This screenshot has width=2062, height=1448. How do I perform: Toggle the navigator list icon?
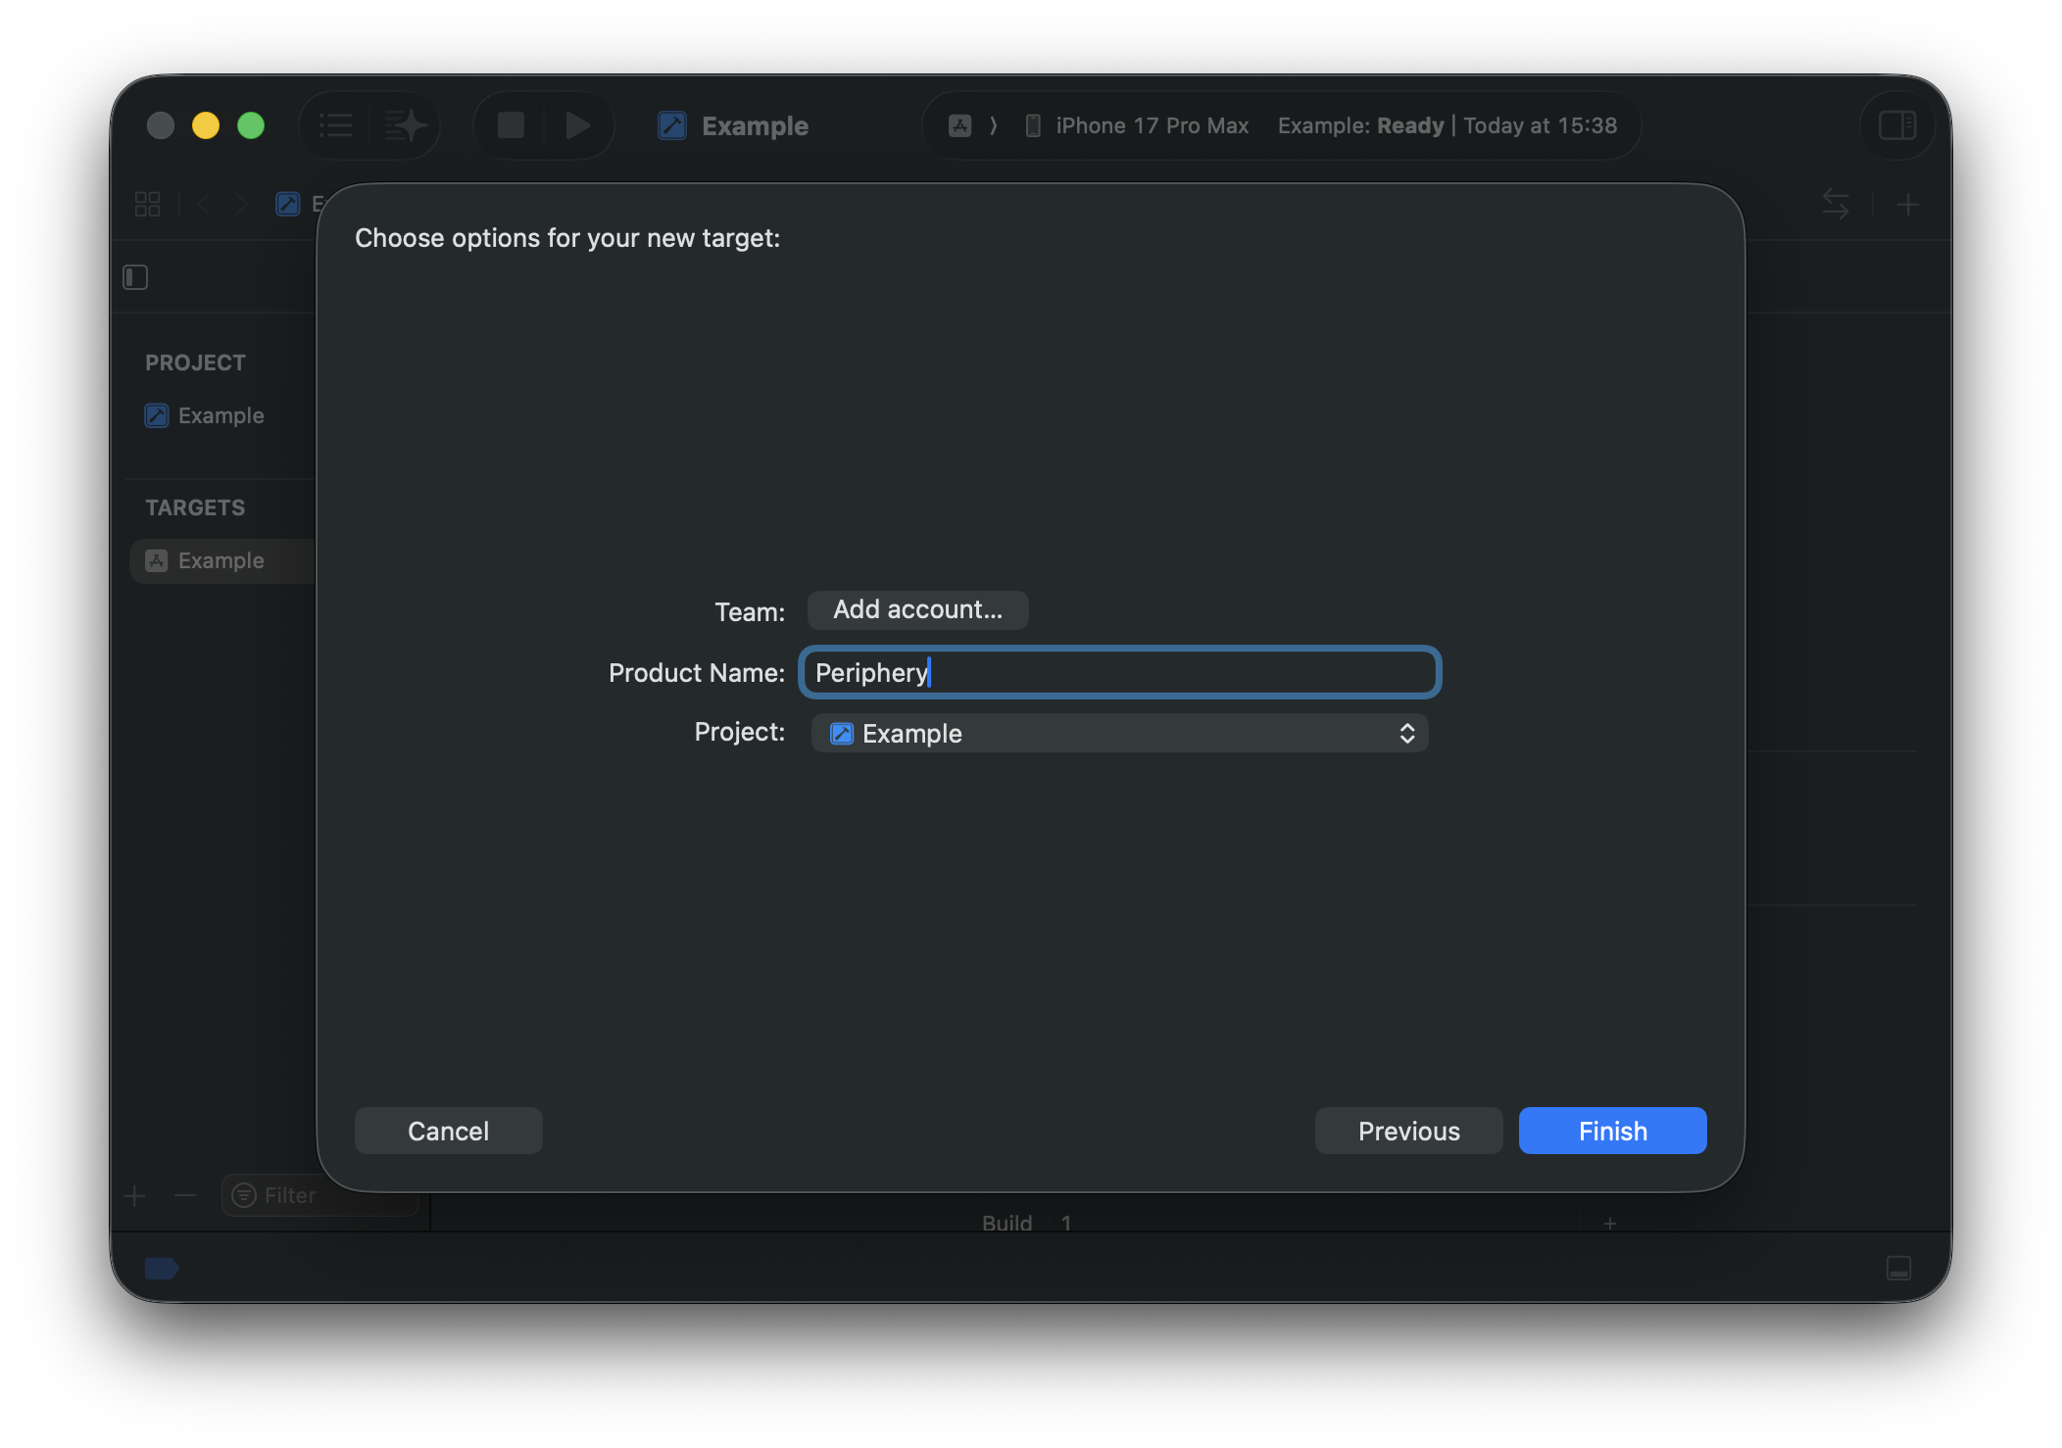point(335,125)
